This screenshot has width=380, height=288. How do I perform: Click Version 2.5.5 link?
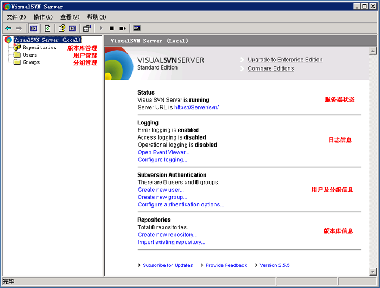coord(275,265)
